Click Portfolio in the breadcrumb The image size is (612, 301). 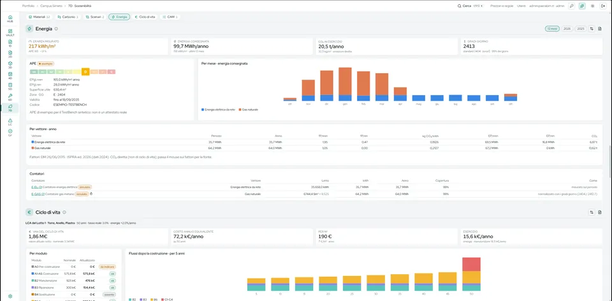coord(28,6)
